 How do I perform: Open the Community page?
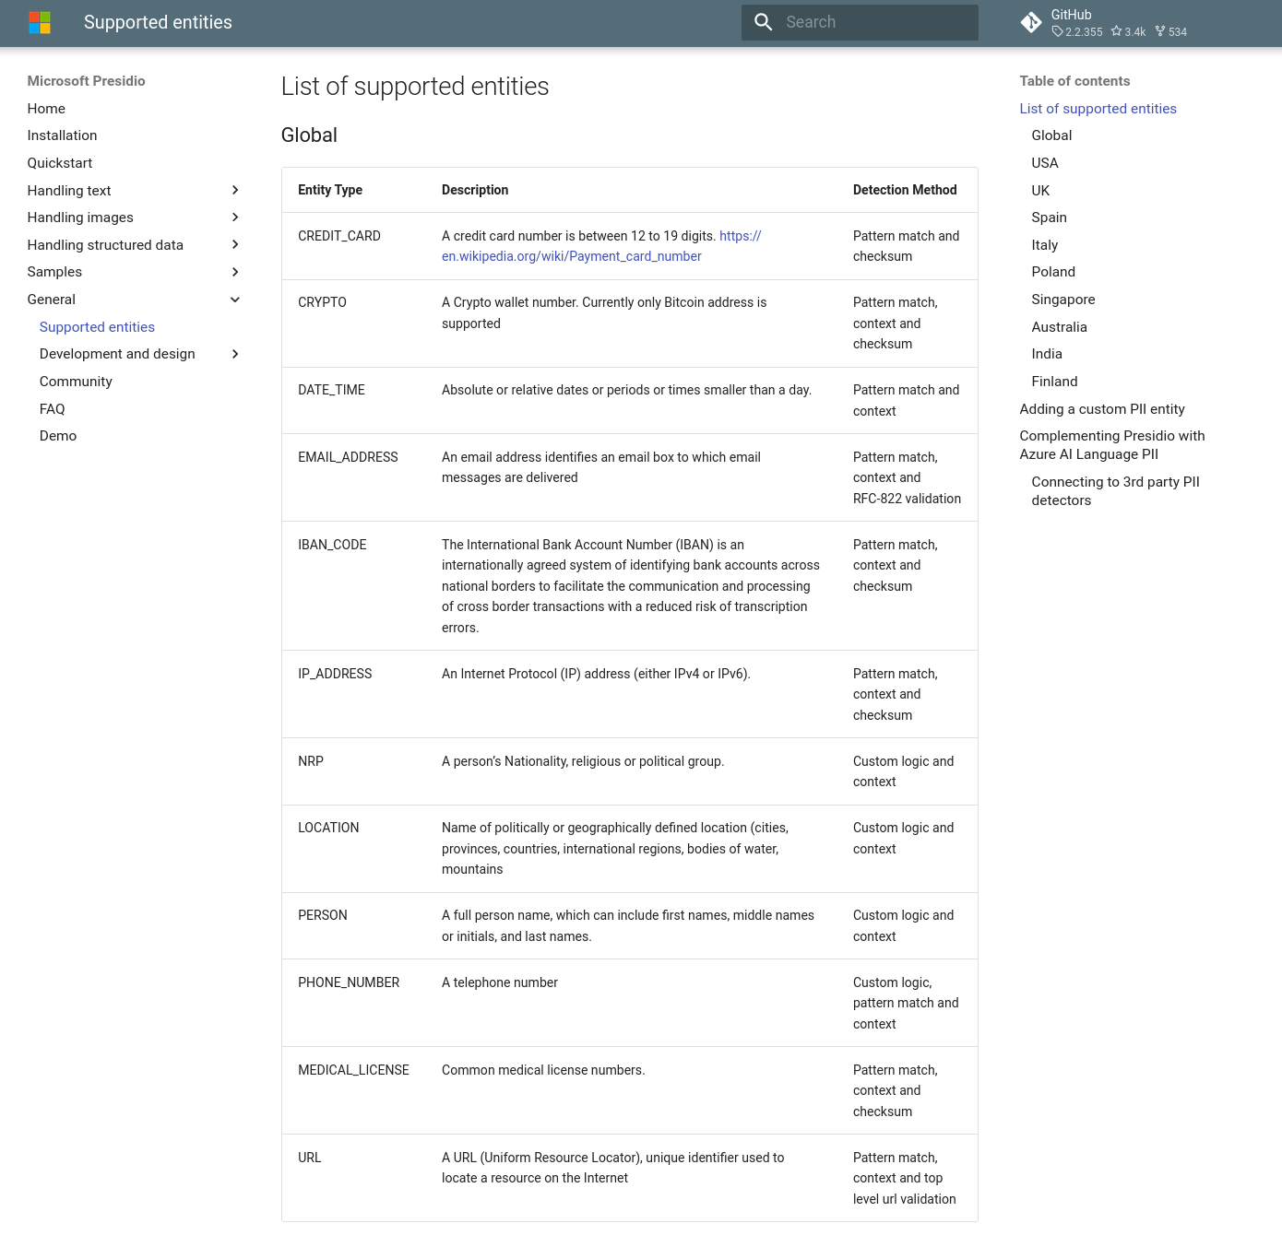point(76,382)
